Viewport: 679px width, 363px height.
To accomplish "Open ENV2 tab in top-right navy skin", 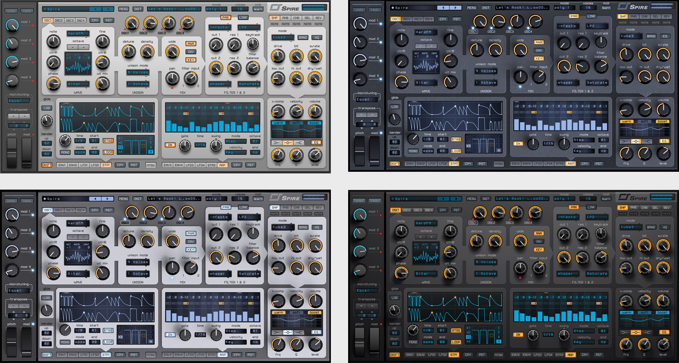I will pyautogui.click(x=421, y=163).
